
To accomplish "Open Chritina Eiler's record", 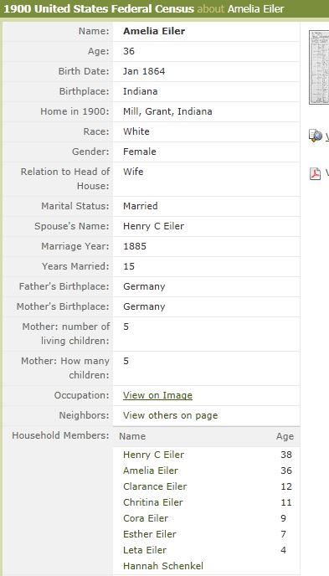I will 152,502.
